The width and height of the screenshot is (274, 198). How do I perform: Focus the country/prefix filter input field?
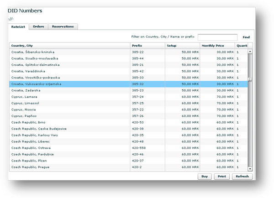click(x=217, y=37)
